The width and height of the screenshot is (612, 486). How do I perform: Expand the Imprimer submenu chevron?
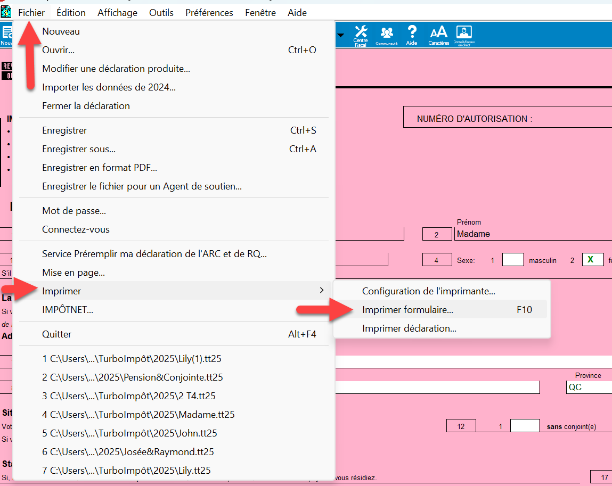click(x=321, y=291)
